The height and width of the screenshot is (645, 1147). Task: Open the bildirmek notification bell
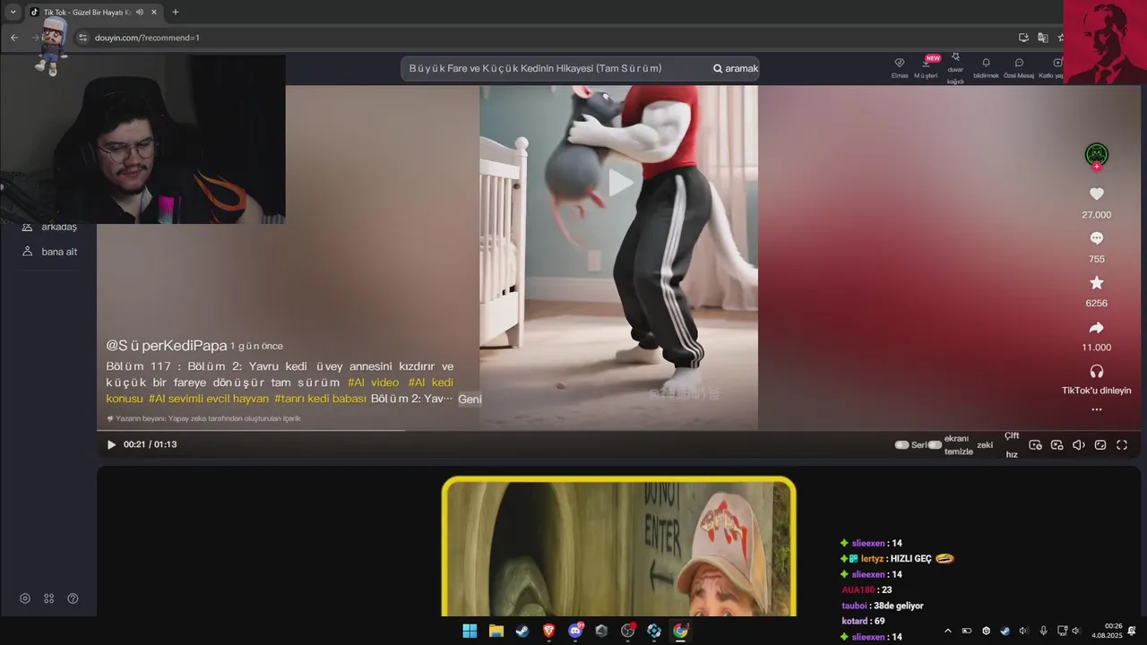986,63
